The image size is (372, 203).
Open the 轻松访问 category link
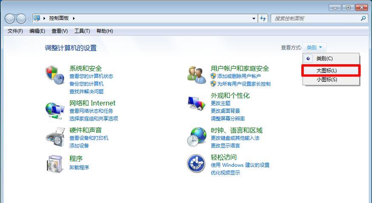point(224,157)
